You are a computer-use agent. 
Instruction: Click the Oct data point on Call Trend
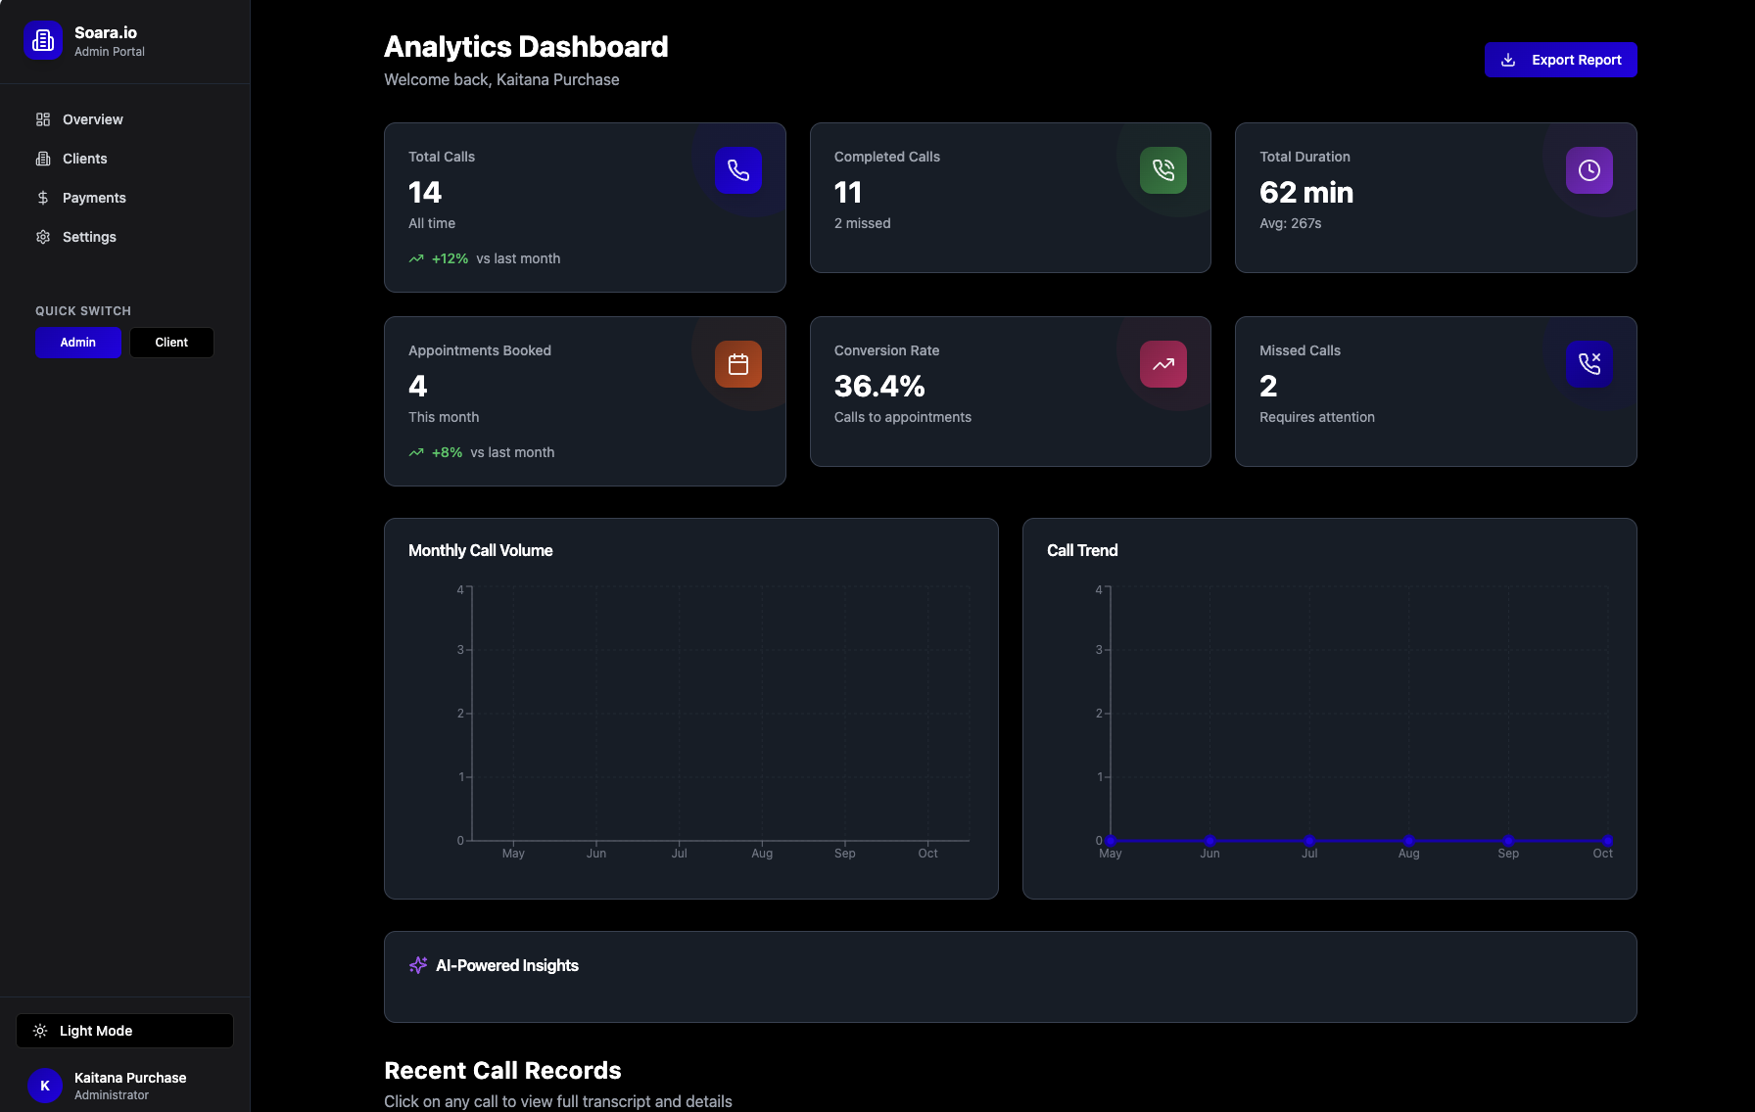point(1608,841)
